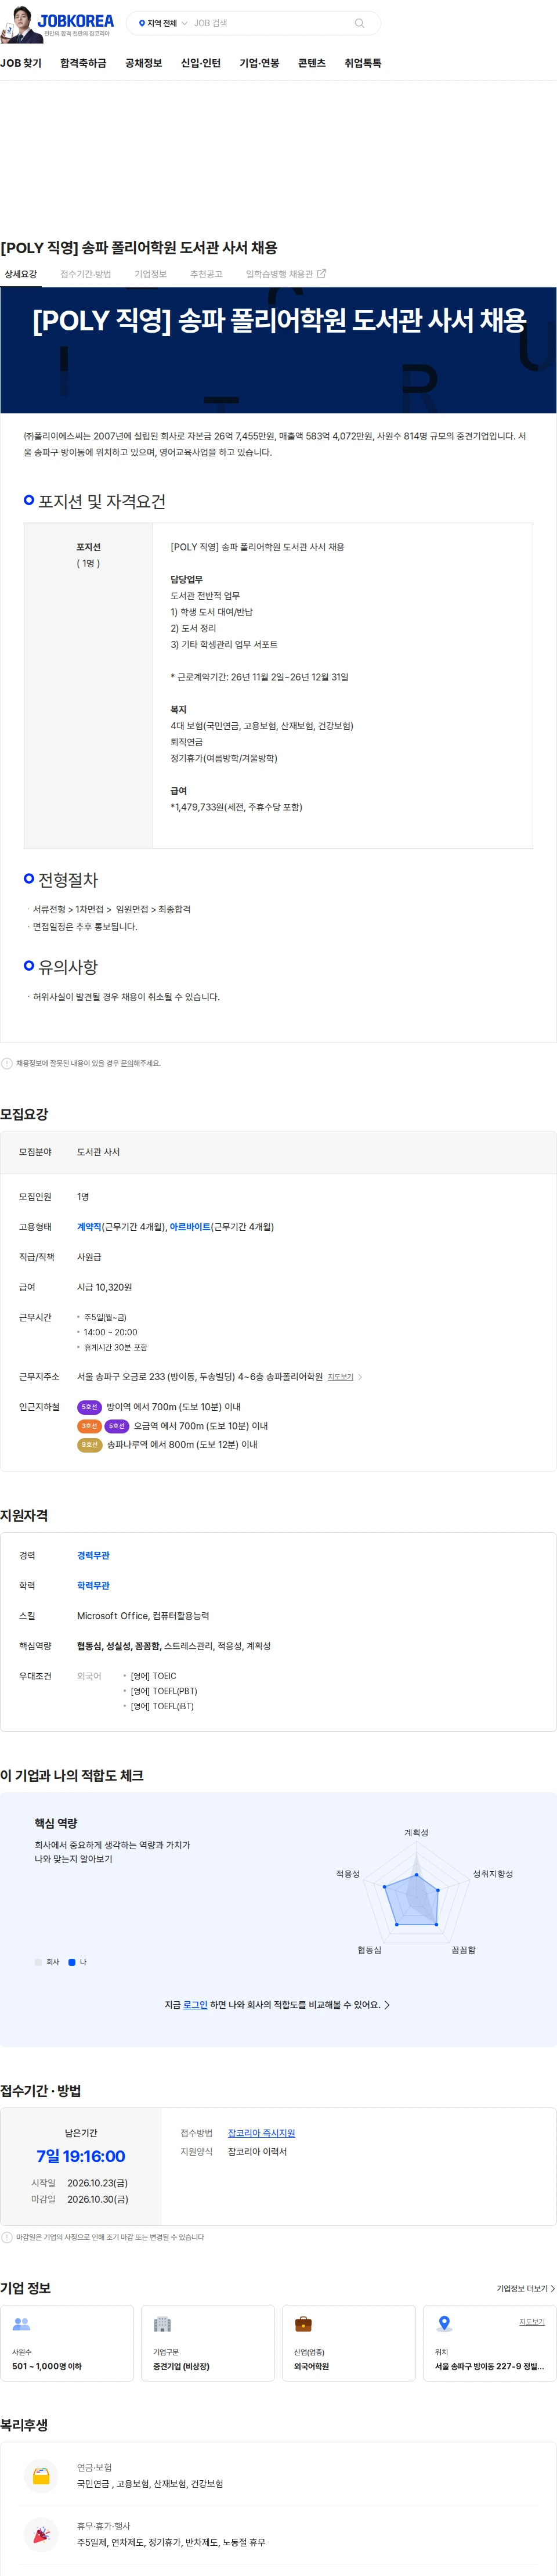Switch to the 추천공고 tab
Image resolution: width=557 pixels, height=2576 pixels.
coord(206,274)
